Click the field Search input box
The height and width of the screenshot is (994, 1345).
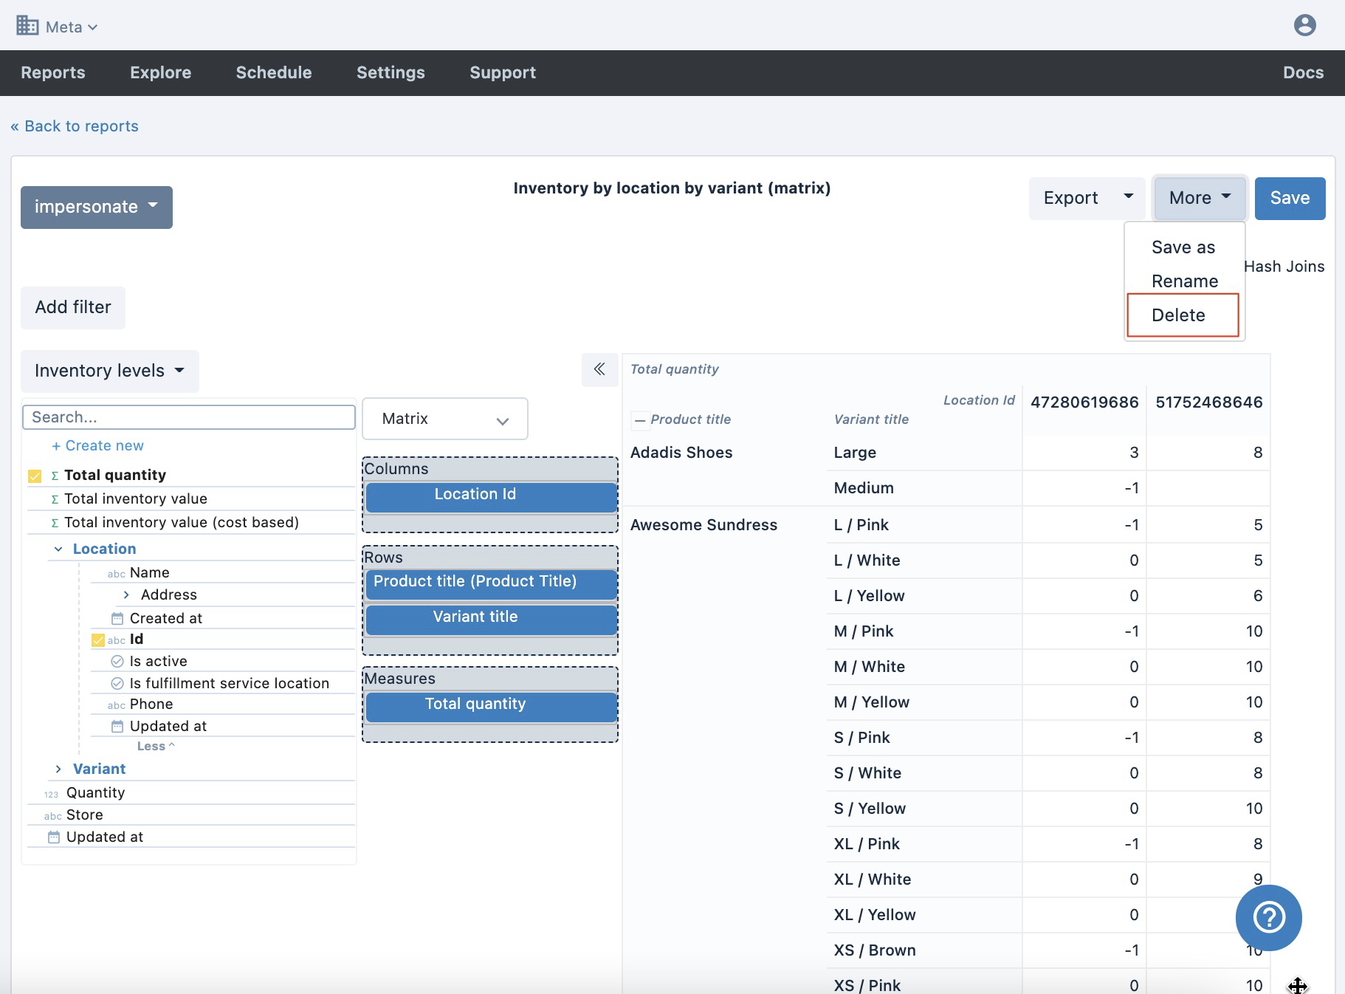point(189,417)
